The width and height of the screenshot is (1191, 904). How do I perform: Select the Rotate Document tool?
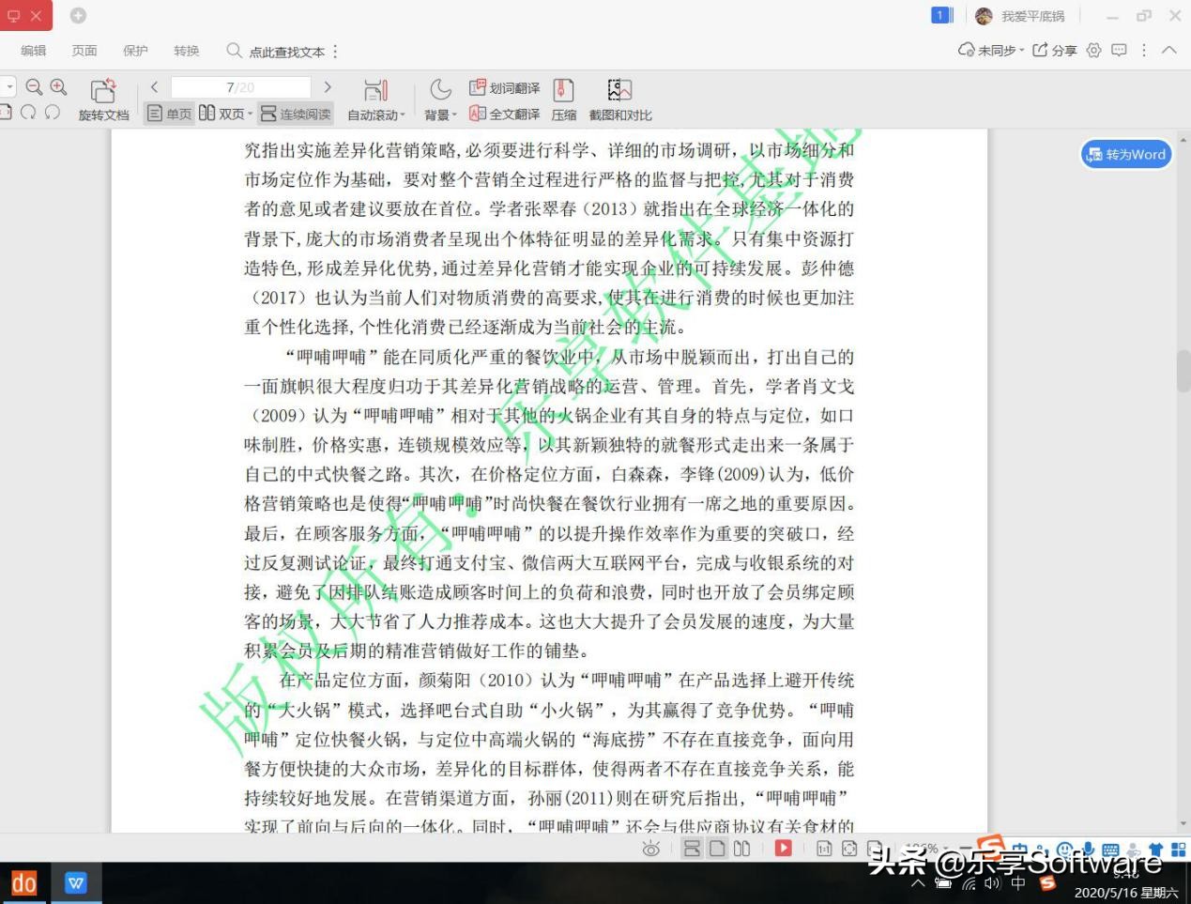[x=103, y=99]
